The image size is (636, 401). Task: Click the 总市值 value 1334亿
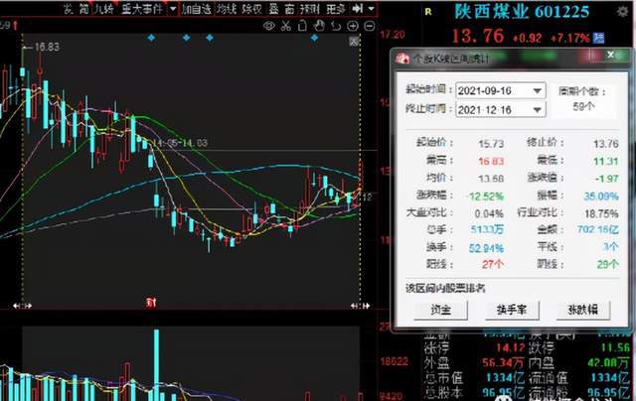tap(506, 377)
